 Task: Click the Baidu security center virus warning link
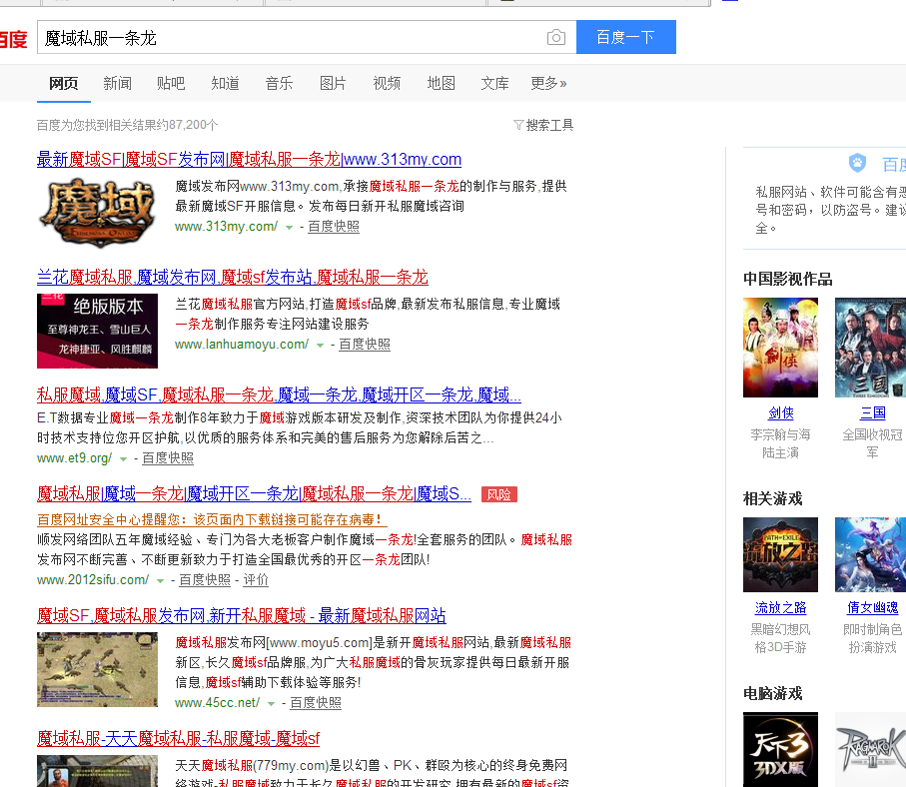(210, 519)
